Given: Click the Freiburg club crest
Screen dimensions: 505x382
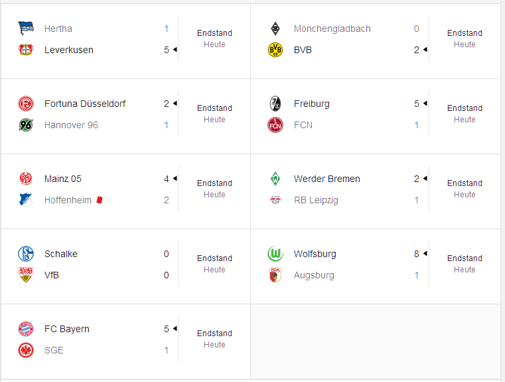Looking at the screenshot, I should [275, 104].
